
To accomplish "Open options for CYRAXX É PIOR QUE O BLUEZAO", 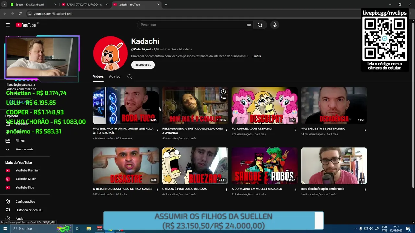I will (x=226, y=189).
